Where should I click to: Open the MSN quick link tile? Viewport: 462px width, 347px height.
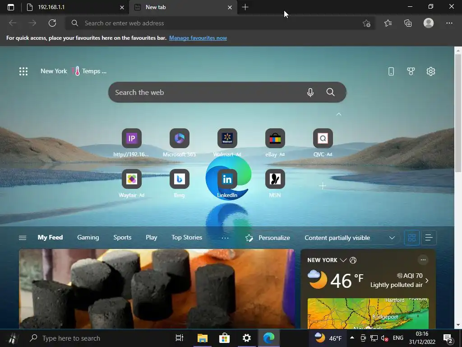click(275, 183)
